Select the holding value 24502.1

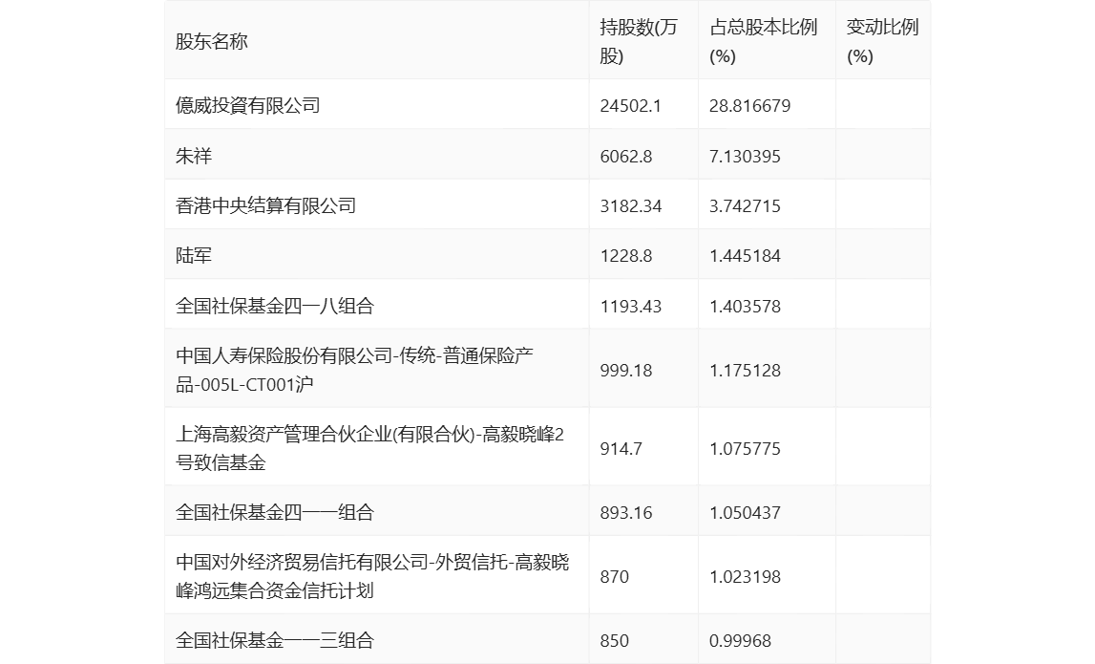631,105
